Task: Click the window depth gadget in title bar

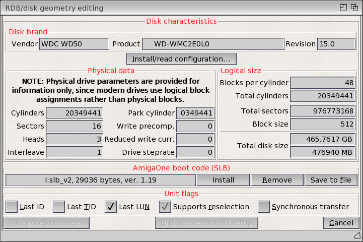Action: click(354, 8)
